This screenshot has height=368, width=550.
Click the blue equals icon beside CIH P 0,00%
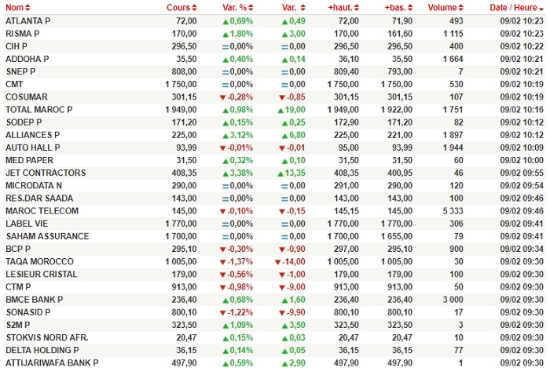(x=225, y=47)
